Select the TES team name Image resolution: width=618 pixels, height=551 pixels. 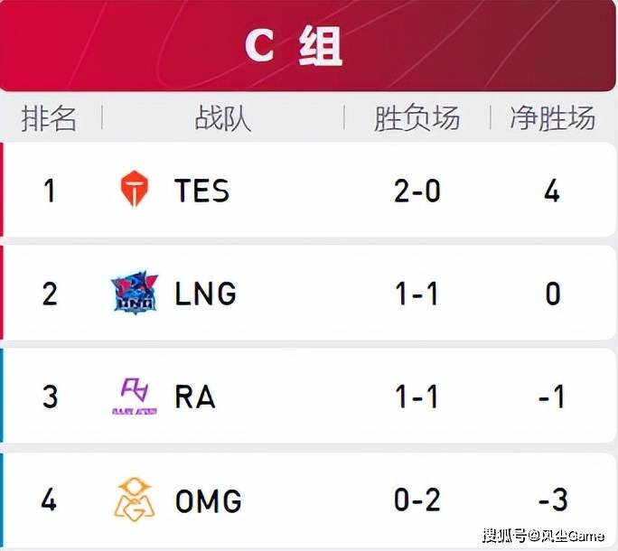tap(201, 191)
